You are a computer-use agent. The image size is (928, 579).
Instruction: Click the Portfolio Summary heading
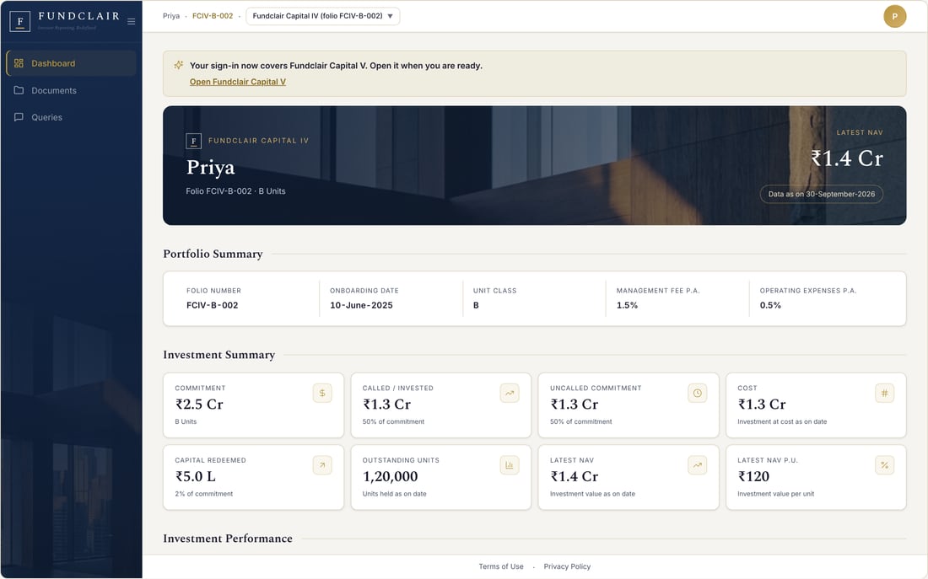213,254
